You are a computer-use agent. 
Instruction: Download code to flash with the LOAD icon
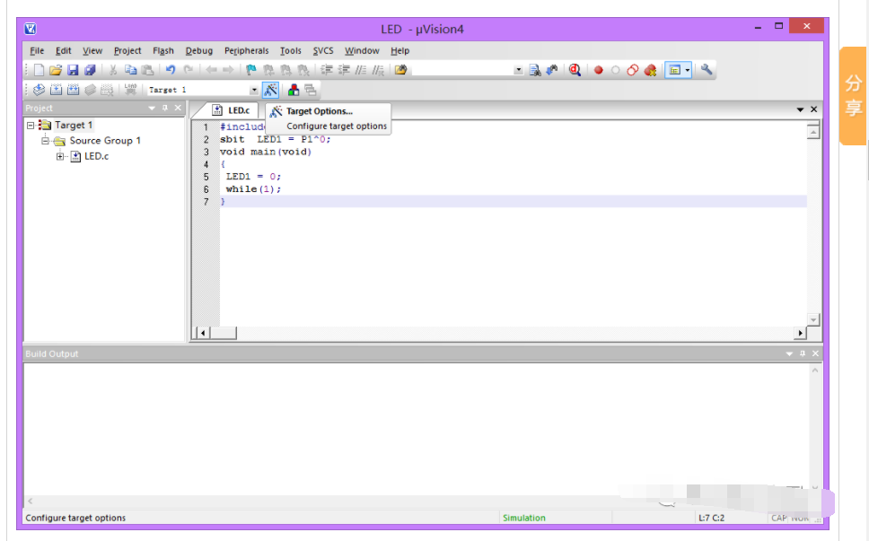pyautogui.click(x=130, y=90)
